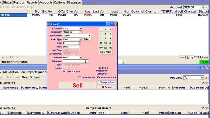Open the Strategies tab
Image resolution: width=210 pixels, height=118 pixels.
coord(74,2)
